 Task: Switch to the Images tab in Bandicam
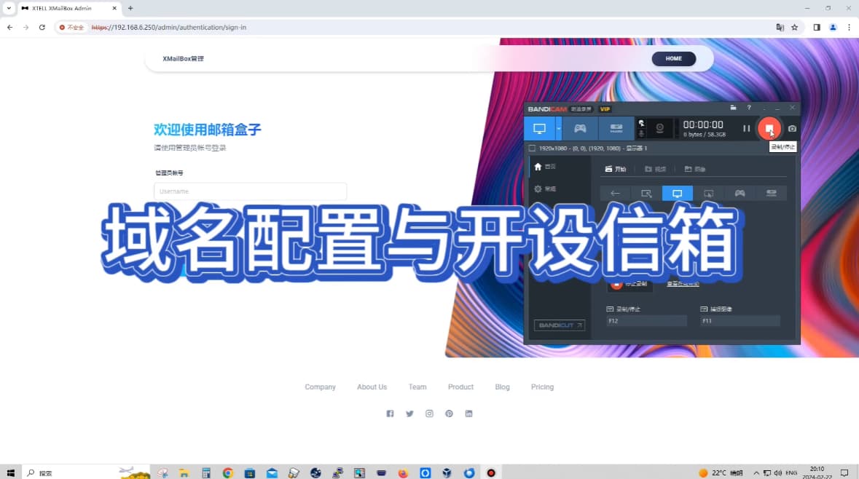pyautogui.click(x=694, y=169)
